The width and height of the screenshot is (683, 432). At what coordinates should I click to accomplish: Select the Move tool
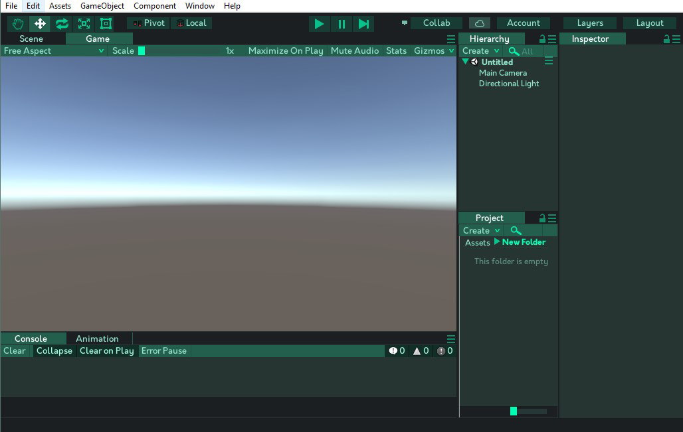tap(40, 24)
